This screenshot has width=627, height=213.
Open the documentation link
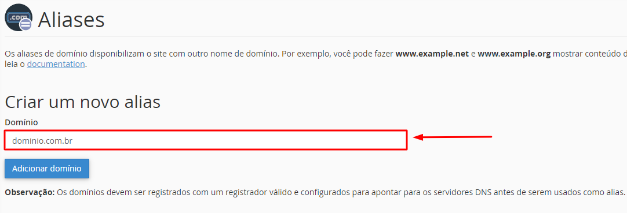click(x=56, y=64)
